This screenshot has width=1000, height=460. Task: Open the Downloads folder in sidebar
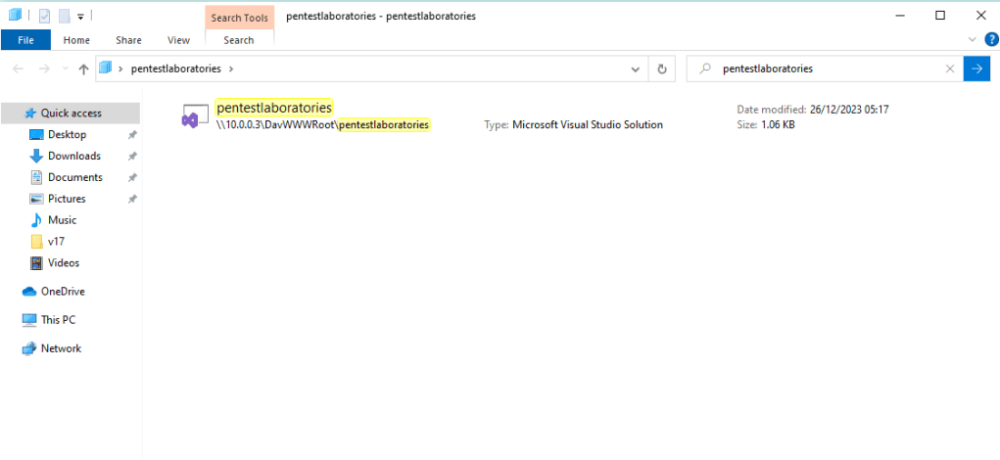73,156
